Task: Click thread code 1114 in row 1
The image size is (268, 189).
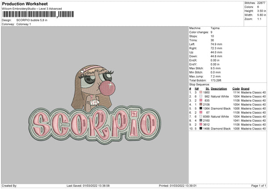Action: pyautogui.click(x=236, y=92)
